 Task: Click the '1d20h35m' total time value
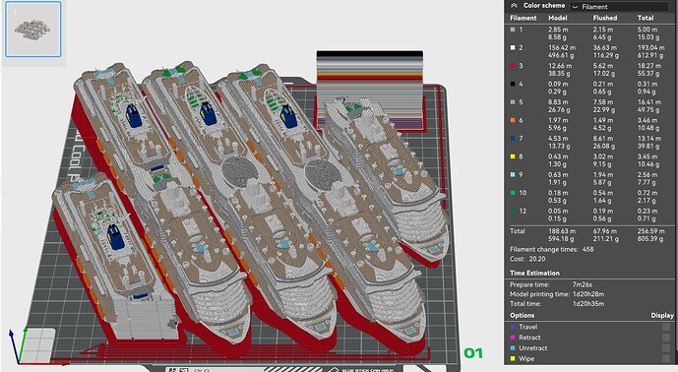tap(588, 304)
